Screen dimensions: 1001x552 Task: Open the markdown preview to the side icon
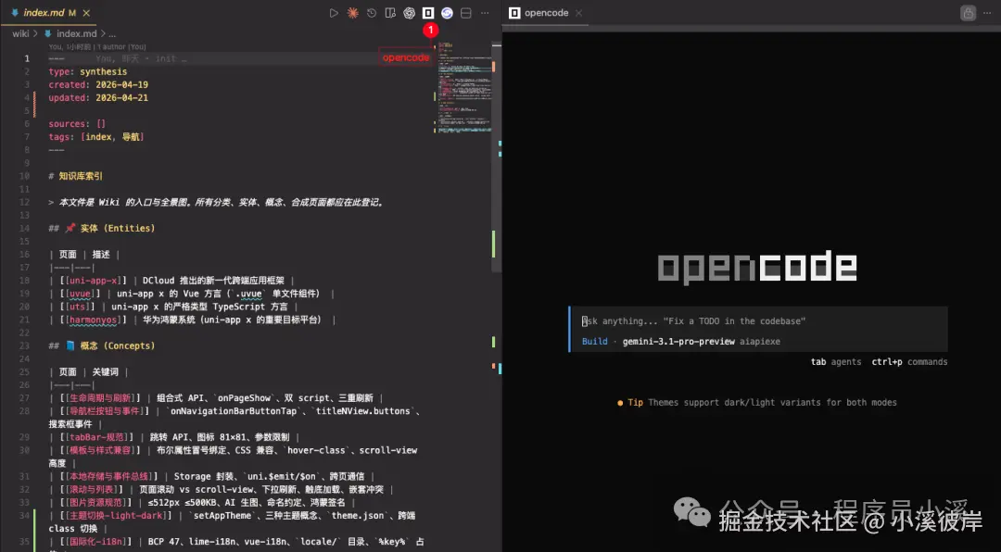[x=390, y=13]
